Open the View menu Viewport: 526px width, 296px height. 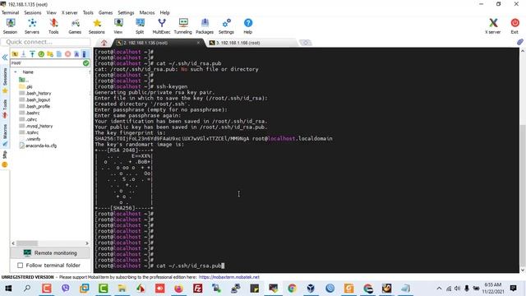pyautogui.click(x=51, y=12)
